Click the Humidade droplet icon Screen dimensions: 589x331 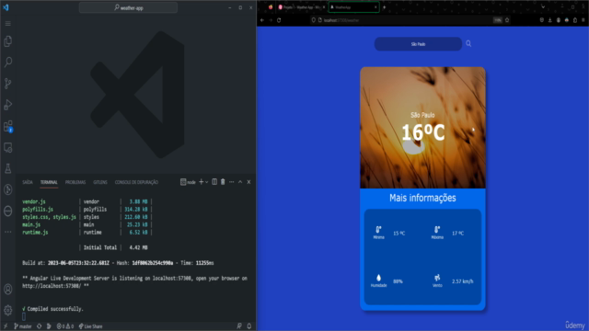pos(378,278)
